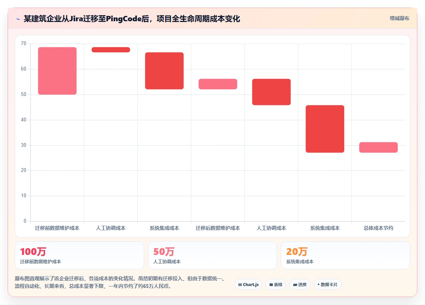This screenshot has width=425, height=305.
Task: Click the y-axis value 50
Action: [24, 94]
